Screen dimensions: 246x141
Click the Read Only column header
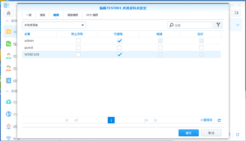[x=160, y=34]
